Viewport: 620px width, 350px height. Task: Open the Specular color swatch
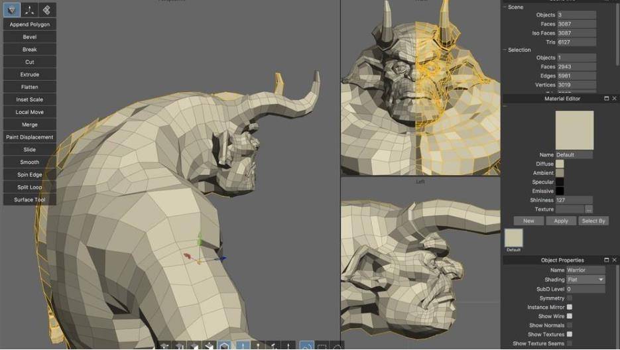(560, 182)
